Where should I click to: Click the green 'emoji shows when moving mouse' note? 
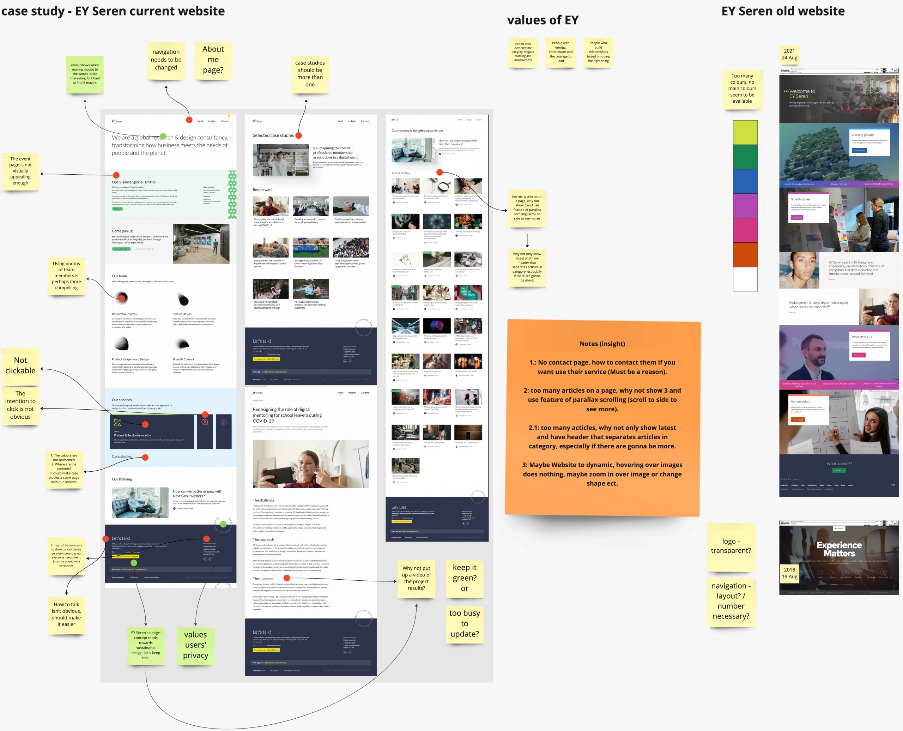click(x=85, y=74)
